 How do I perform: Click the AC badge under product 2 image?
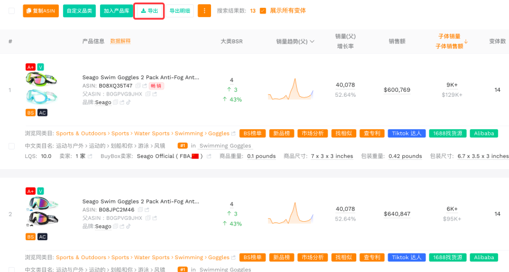(x=42, y=236)
